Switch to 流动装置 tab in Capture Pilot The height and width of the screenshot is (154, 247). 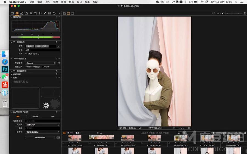[35, 117]
